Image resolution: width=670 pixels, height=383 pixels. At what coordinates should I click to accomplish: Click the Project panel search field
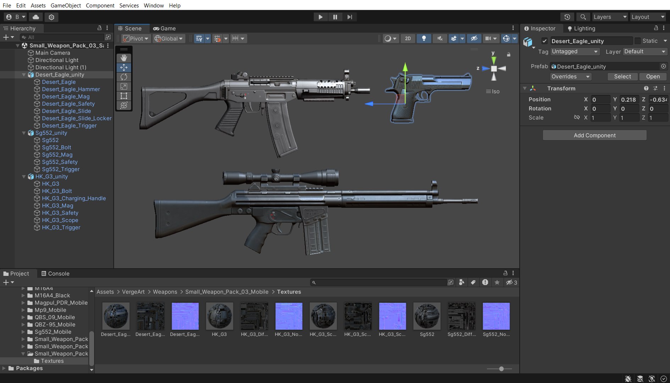[x=378, y=283]
